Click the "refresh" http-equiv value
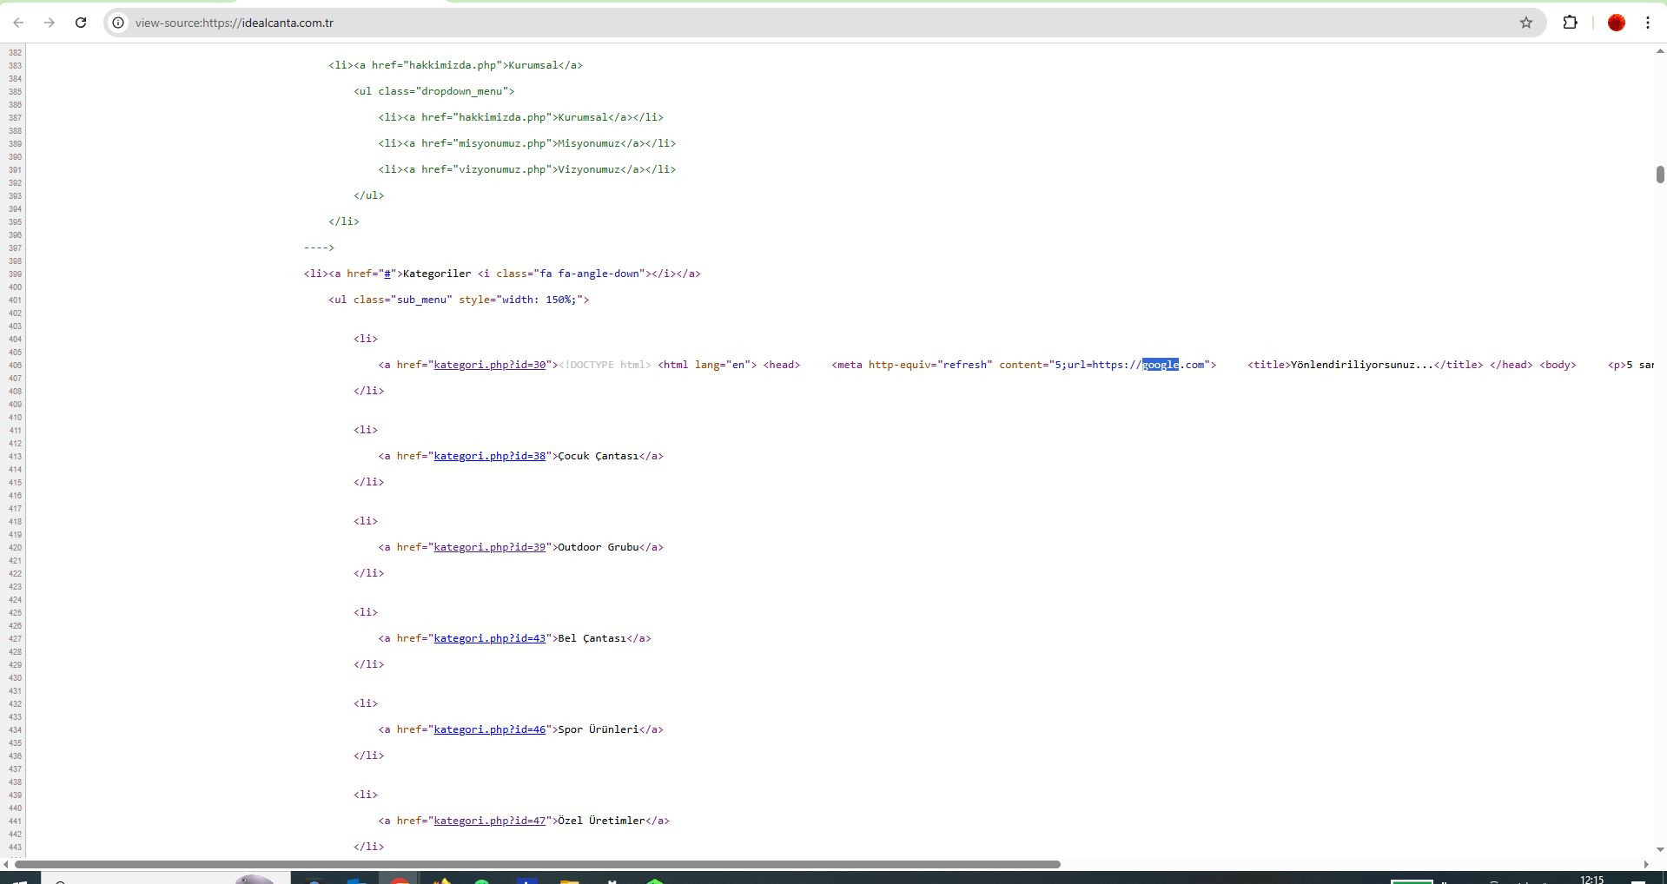 [965, 365]
